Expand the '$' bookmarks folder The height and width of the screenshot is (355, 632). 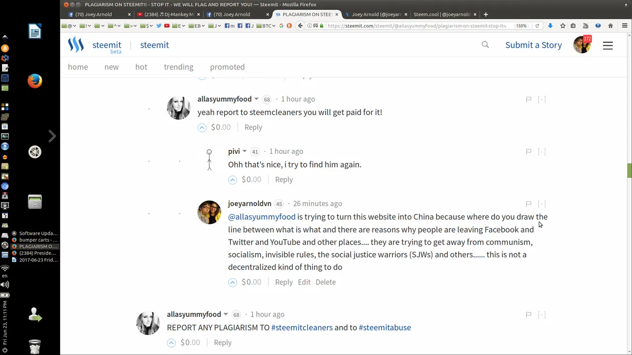point(147,26)
